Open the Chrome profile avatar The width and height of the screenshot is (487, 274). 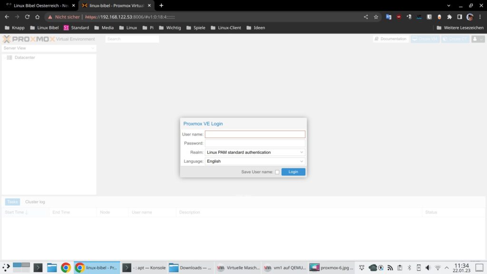click(x=470, y=17)
